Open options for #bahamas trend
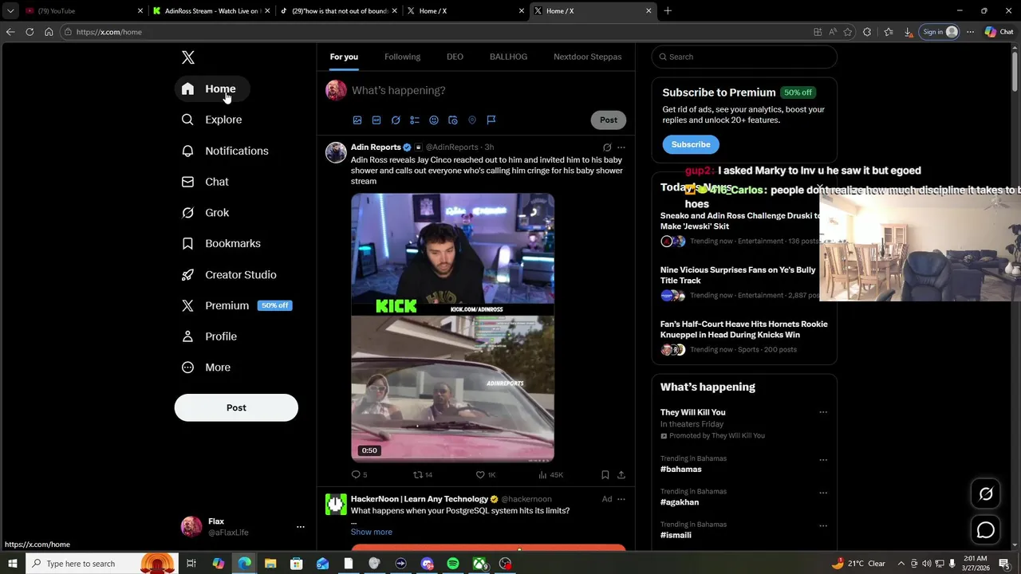This screenshot has height=574, width=1021. [823, 460]
